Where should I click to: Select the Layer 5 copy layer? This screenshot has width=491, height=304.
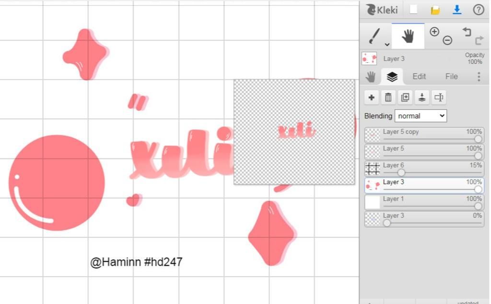[x=424, y=135]
